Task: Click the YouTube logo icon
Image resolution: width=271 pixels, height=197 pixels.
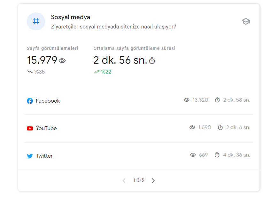Action: click(30, 128)
